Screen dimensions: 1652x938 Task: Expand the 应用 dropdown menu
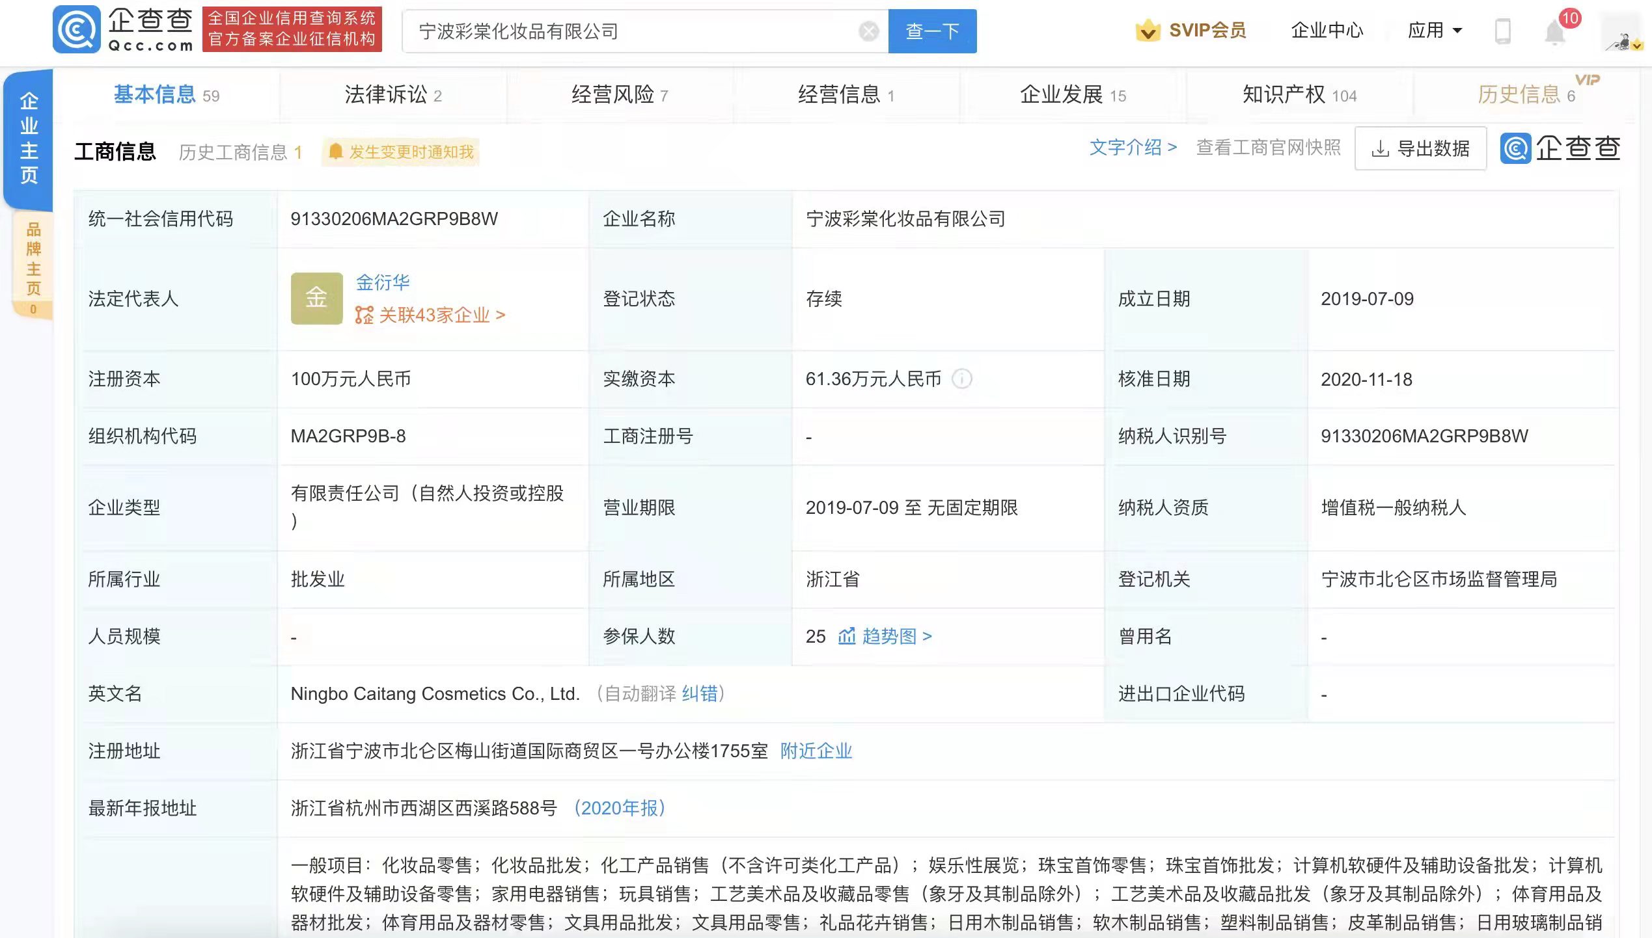click(x=1435, y=31)
